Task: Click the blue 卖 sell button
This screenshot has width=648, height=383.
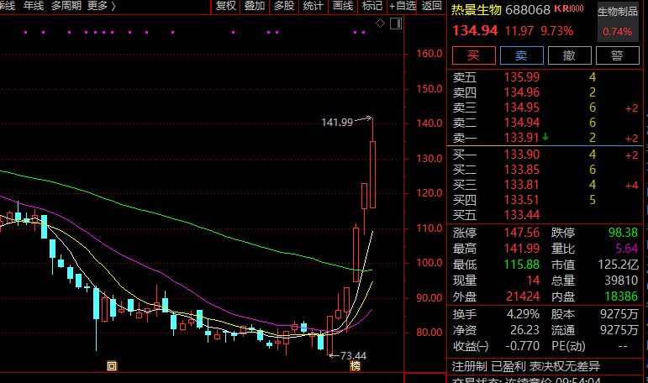Action: coord(522,55)
